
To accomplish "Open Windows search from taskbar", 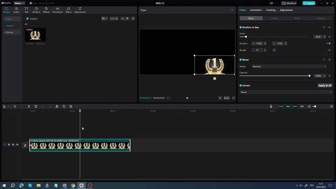I will 13,185.
